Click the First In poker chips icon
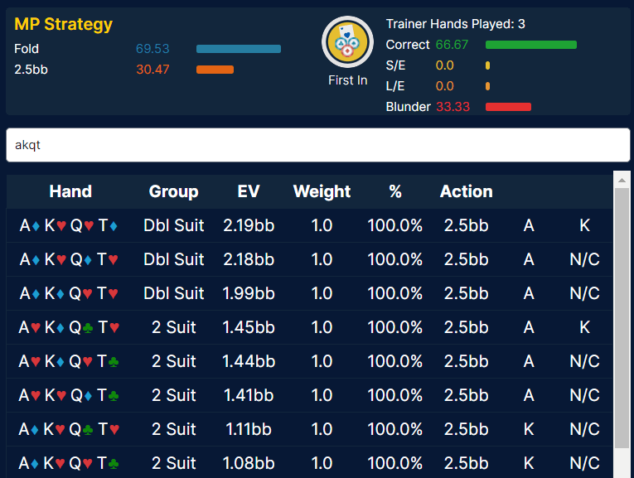The height and width of the screenshot is (478, 634). click(x=347, y=42)
